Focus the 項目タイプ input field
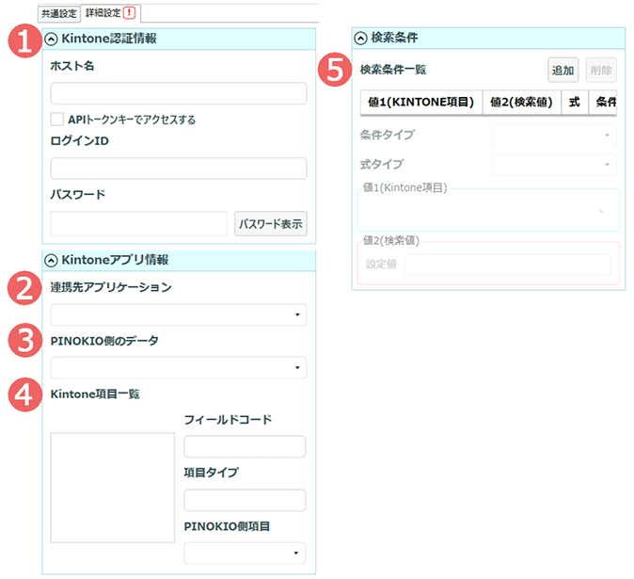The height and width of the screenshot is (579, 634). tap(245, 500)
